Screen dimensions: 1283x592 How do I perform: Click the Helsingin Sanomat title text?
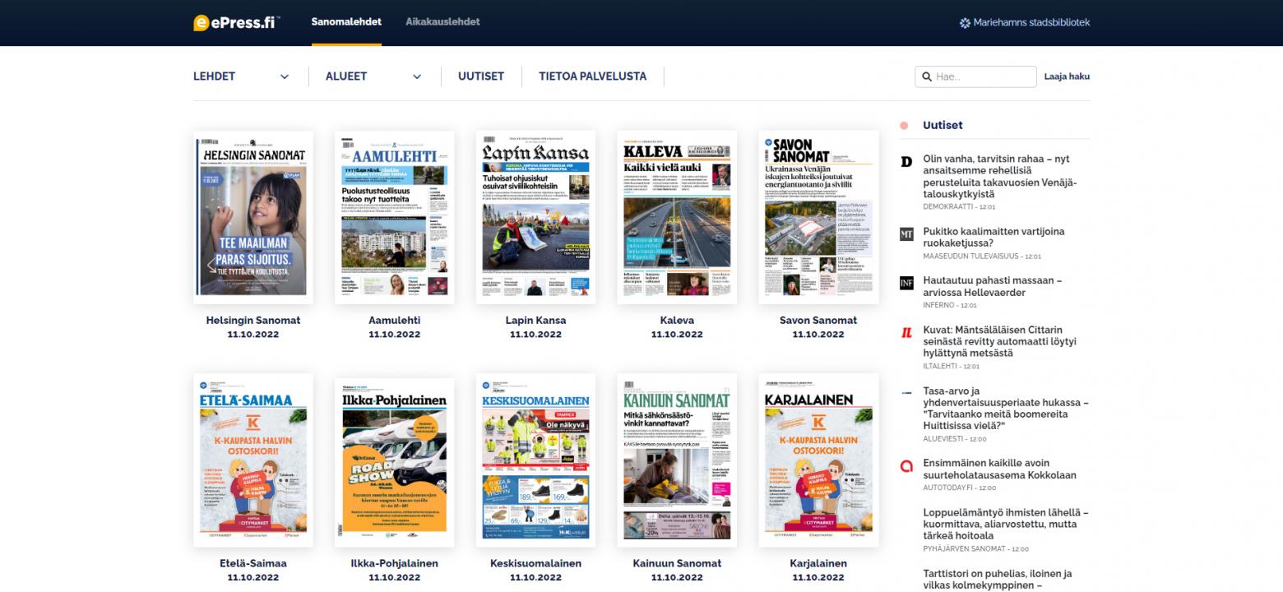coord(253,321)
